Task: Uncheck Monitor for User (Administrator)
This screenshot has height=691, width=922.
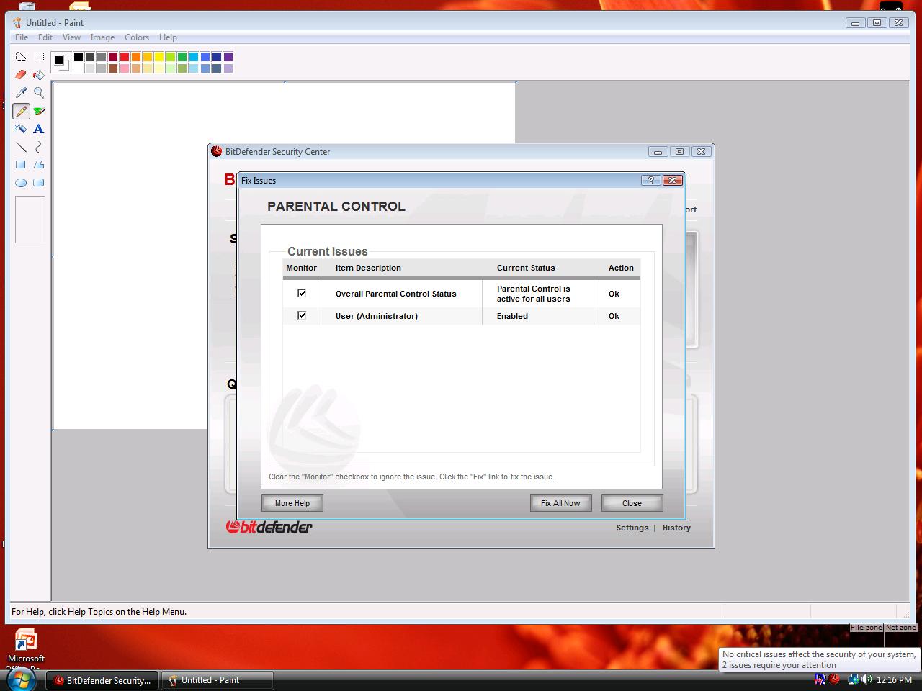Action: pos(302,315)
